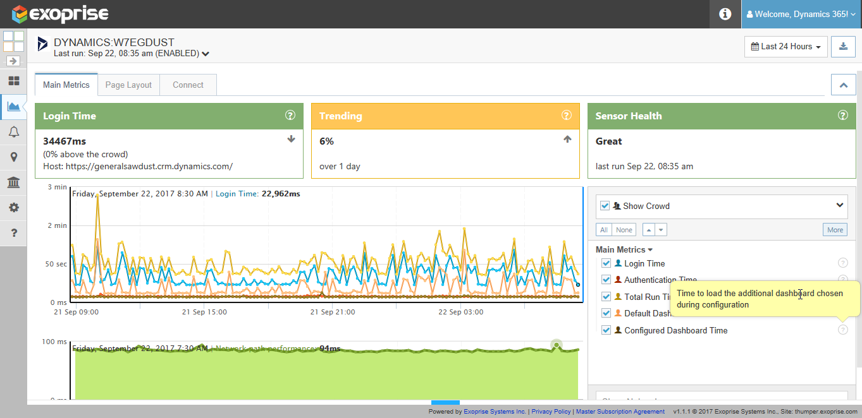The width and height of the screenshot is (862, 418).
Task: Toggle the Show Crowd checkbox
Action: 605,206
